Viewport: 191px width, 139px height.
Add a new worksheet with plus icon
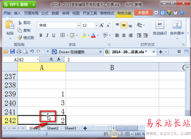[85, 128]
